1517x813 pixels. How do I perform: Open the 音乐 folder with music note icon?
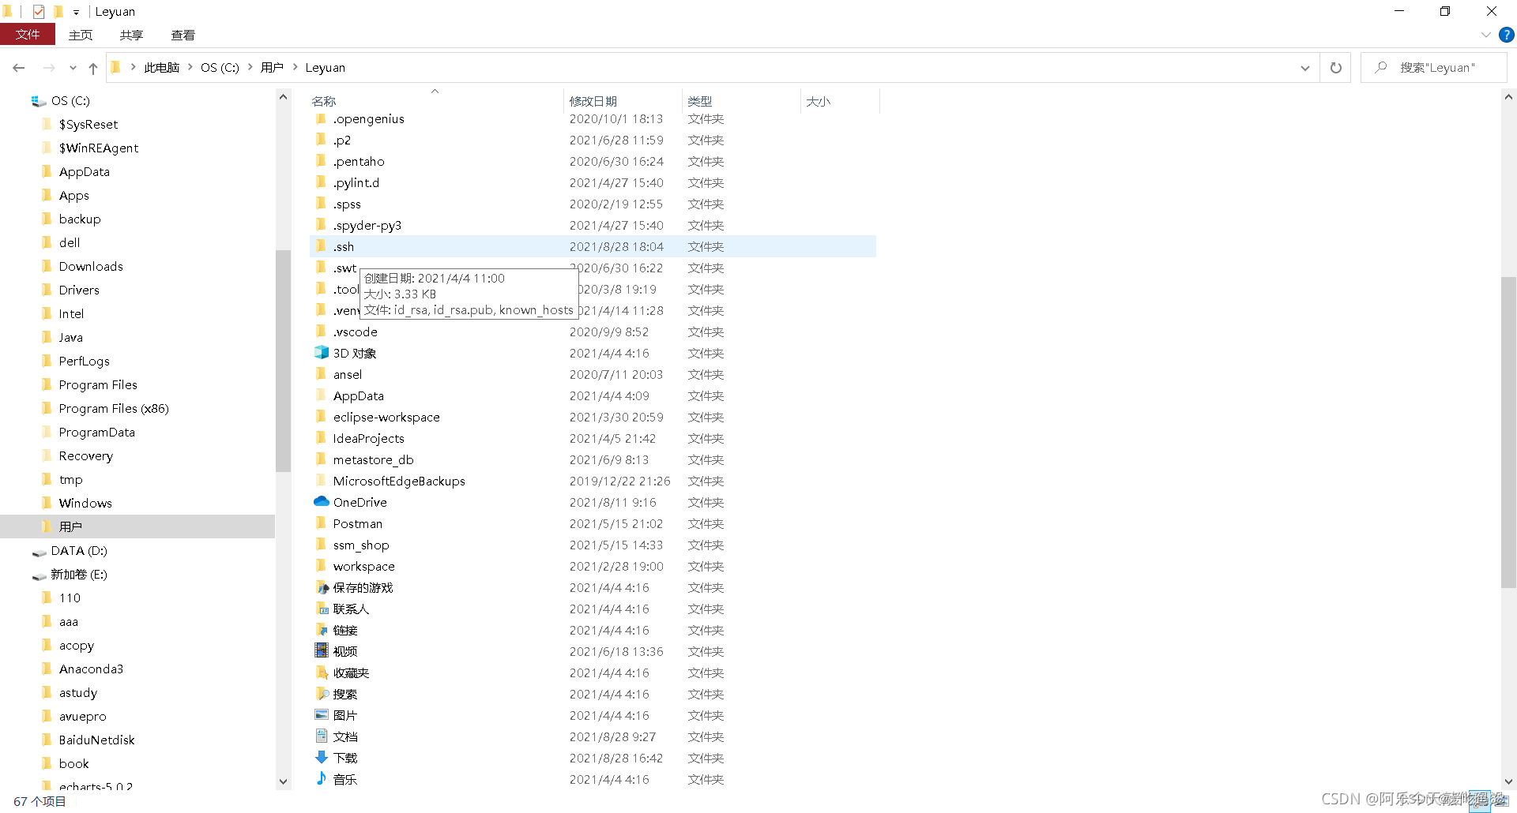tap(344, 779)
